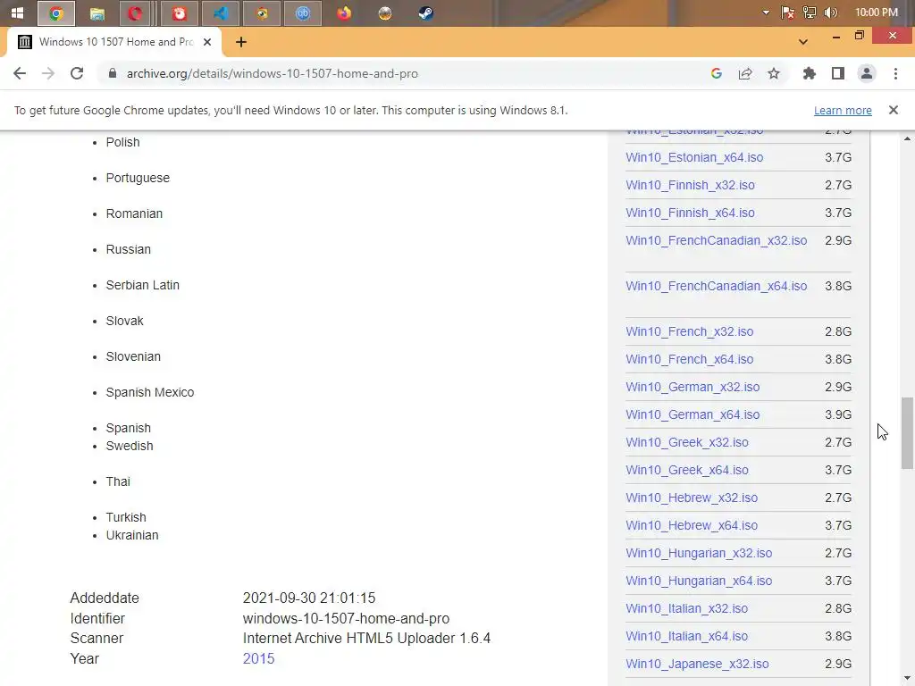This screenshot has height=686, width=915.
Task: Go back to the previous page
Action: pos(20,73)
